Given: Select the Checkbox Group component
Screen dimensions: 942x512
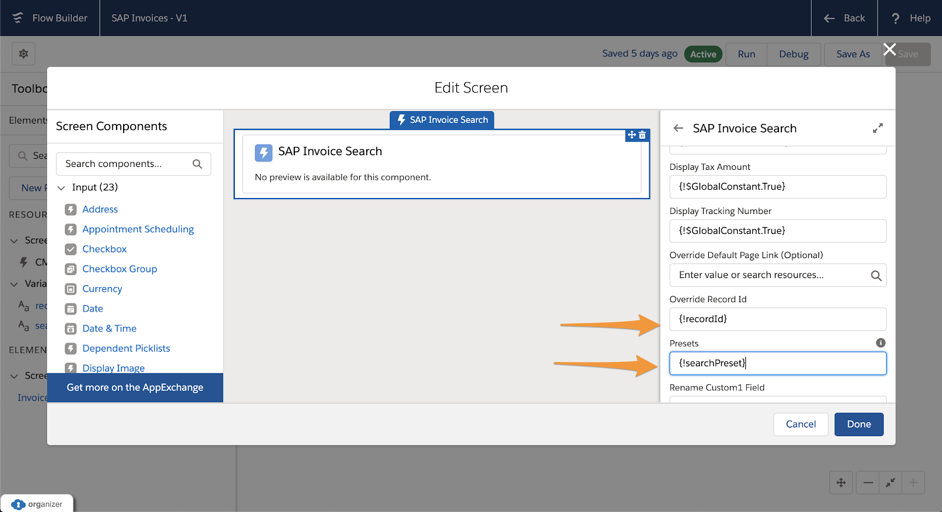Looking at the screenshot, I should point(120,269).
